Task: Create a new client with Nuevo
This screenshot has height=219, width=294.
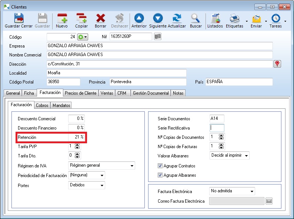Action: click(x=61, y=21)
